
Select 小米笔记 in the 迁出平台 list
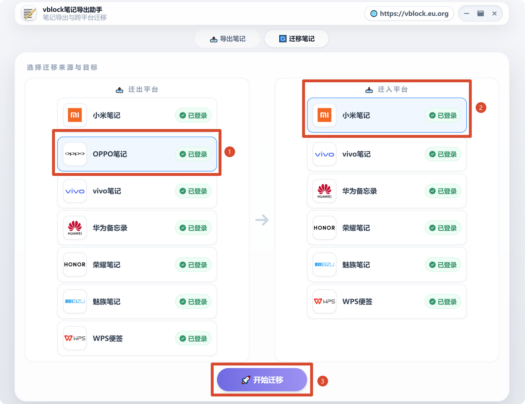(137, 115)
